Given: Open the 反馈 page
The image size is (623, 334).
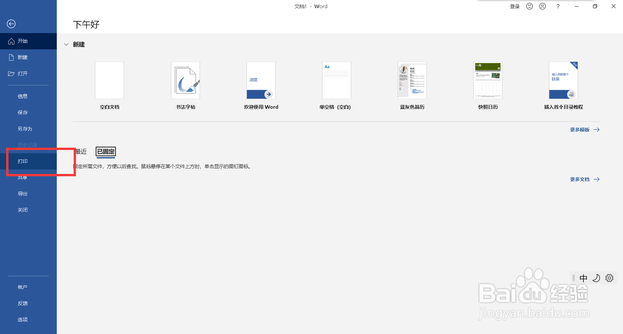Looking at the screenshot, I should pos(28,303).
